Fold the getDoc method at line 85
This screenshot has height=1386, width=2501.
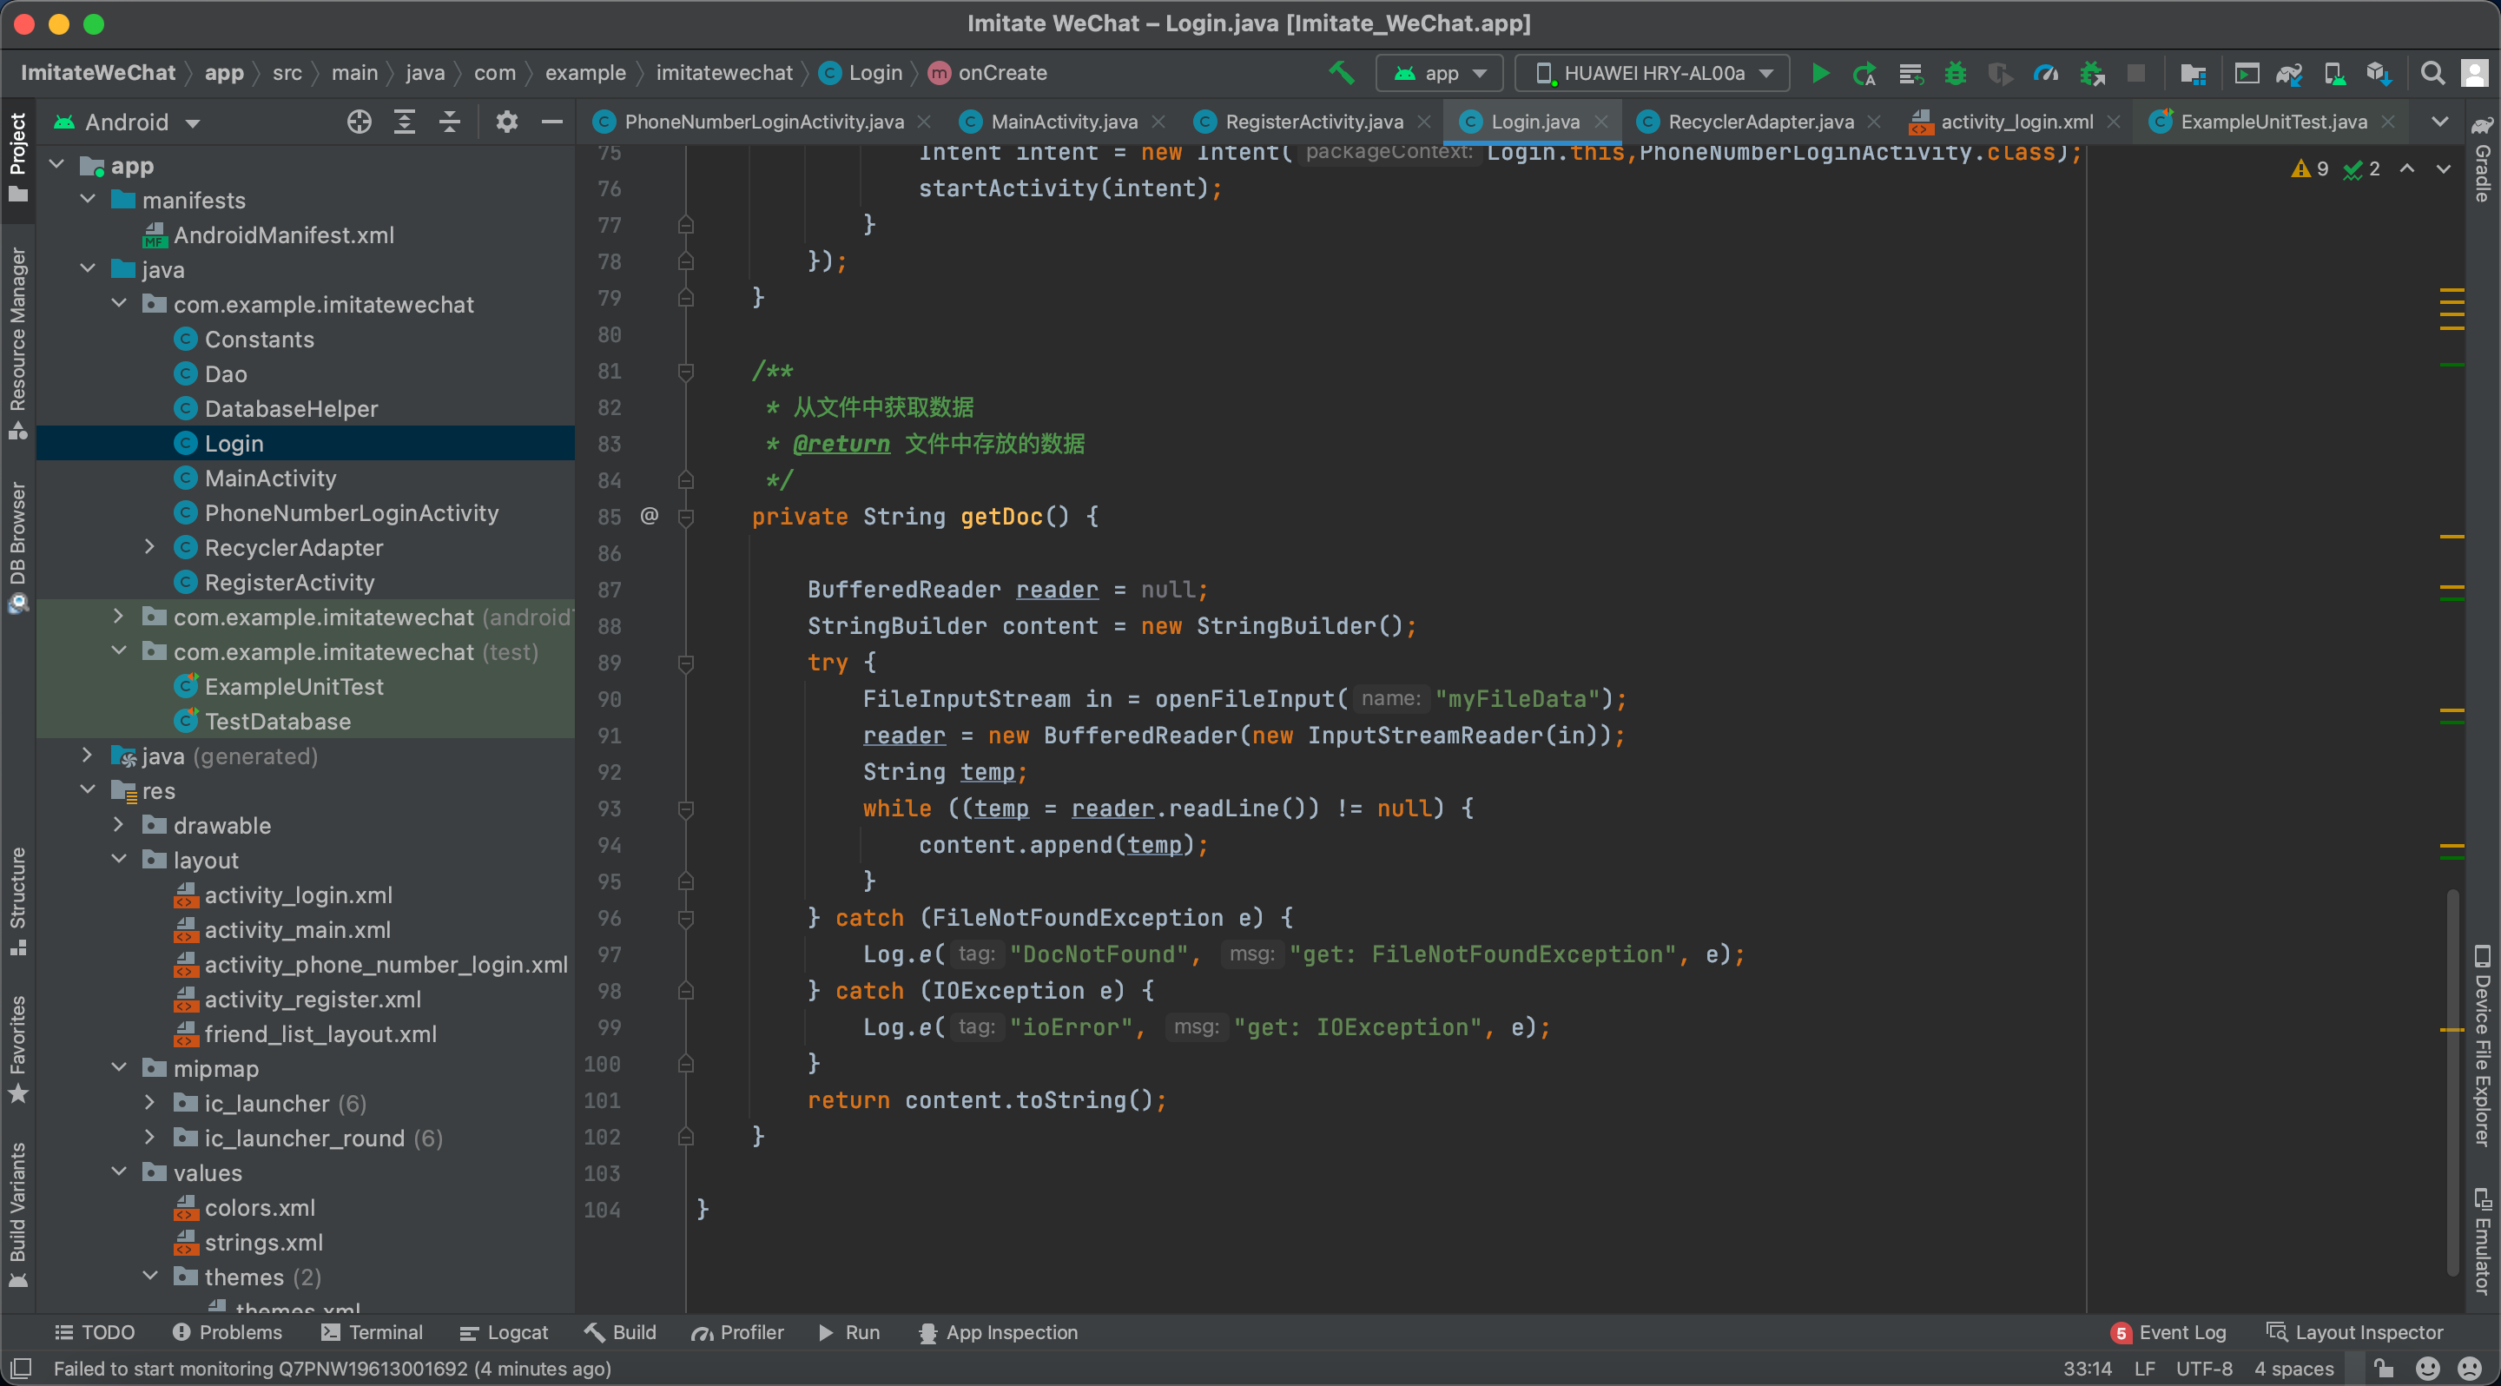pyautogui.click(x=685, y=517)
